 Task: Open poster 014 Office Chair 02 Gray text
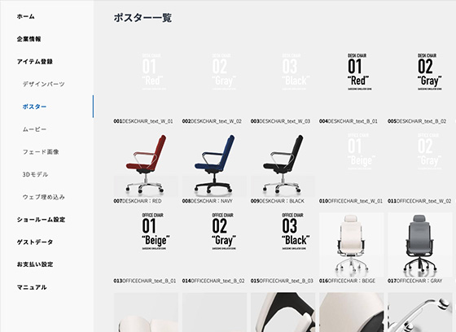pos(214,244)
